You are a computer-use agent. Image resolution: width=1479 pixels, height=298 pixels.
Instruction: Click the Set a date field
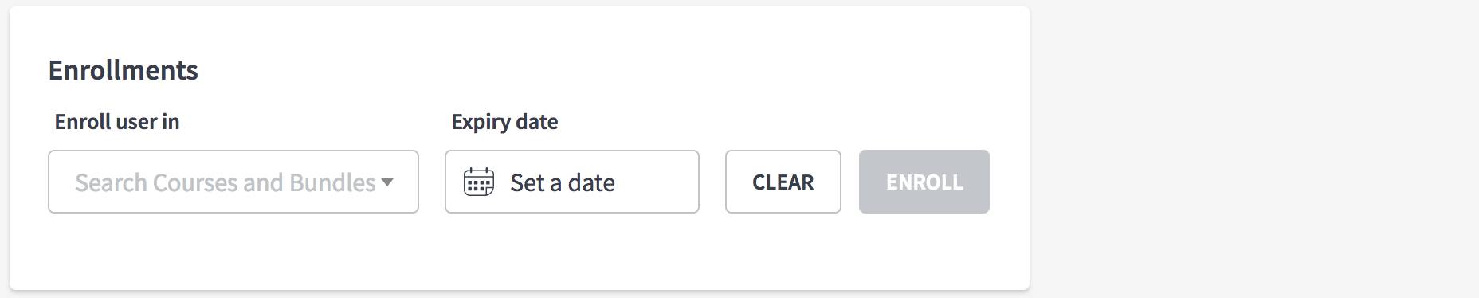click(572, 182)
